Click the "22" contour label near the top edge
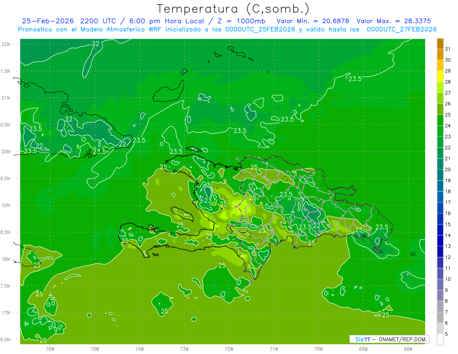This screenshot has width=458, height=354. [96, 44]
